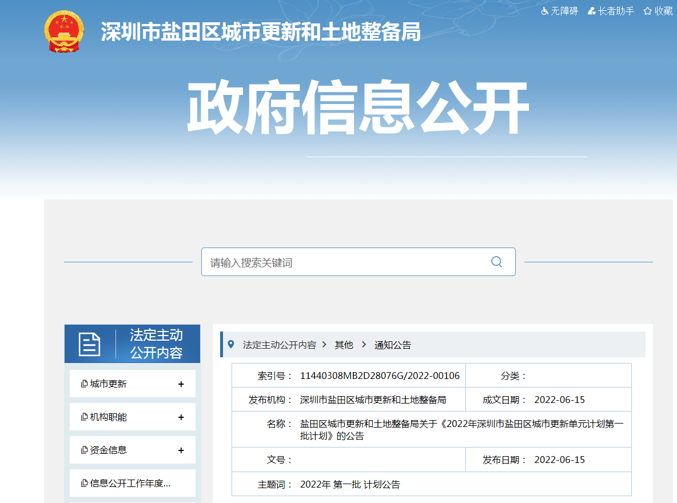This screenshot has width=677, height=503.
Task: Click the accessibility wheelchair icon
Action: click(545, 11)
